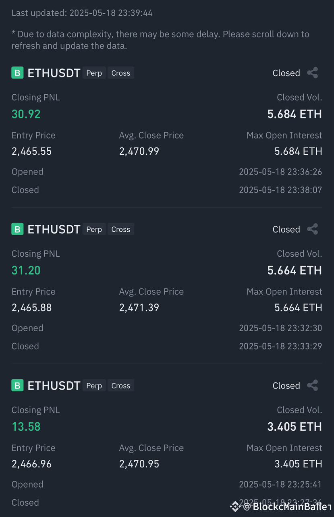The image size is (334, 517).
Task: Click Cross tag on the 13.58 PNL card
Action: coord(121,386)
